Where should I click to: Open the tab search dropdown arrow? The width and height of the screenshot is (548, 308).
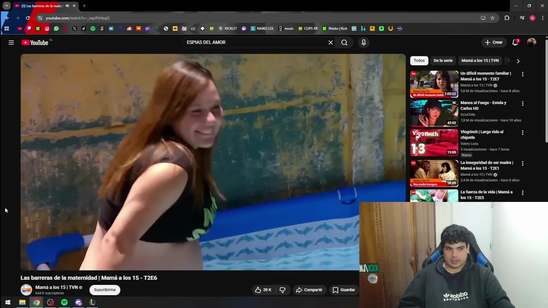click(x=6, y=6)
